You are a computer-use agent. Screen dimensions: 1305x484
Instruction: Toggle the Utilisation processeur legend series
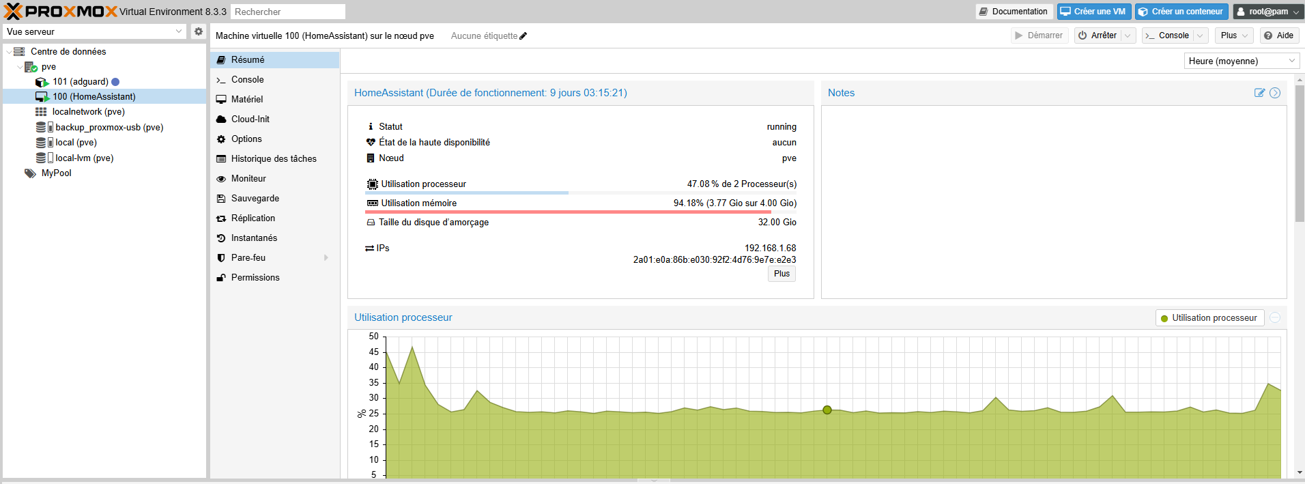(x=1209, y=318)
